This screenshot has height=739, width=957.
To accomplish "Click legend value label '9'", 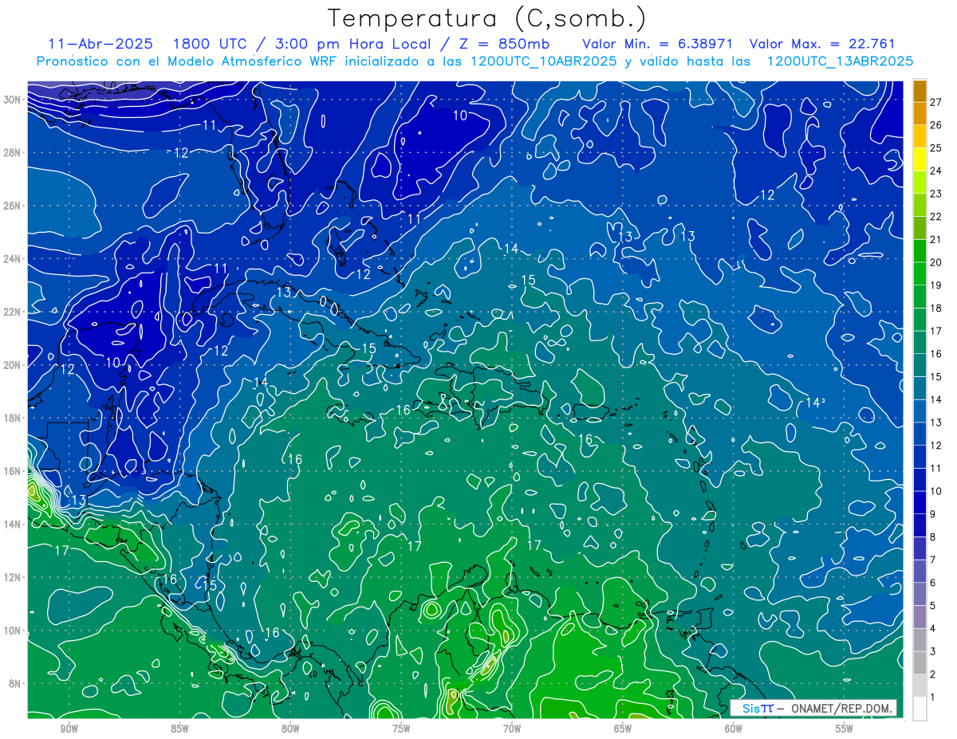I will tap(933, 514).
